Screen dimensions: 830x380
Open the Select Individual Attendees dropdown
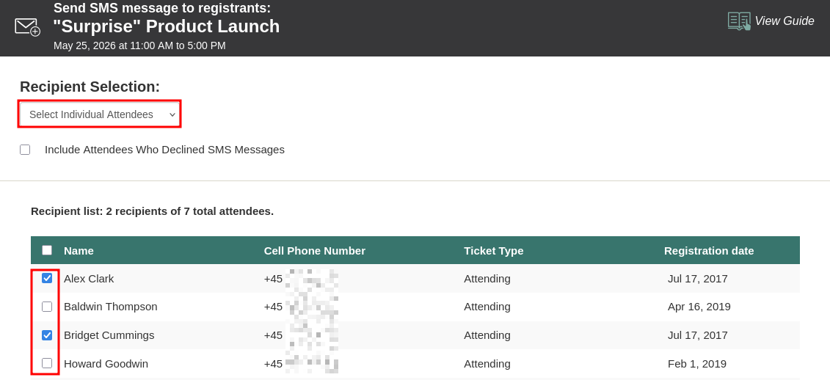tap(100, 114)
